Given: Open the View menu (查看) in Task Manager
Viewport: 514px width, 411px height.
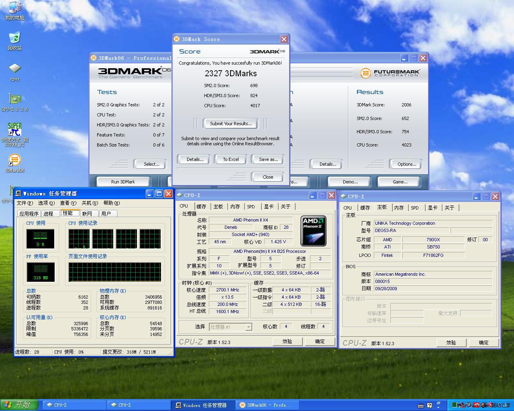Looking at the screenshot, I should 68,203.
